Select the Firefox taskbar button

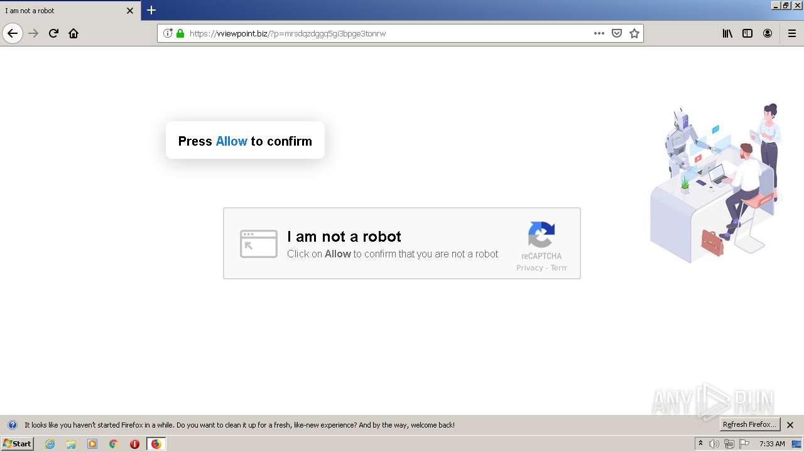click(156, 444)
